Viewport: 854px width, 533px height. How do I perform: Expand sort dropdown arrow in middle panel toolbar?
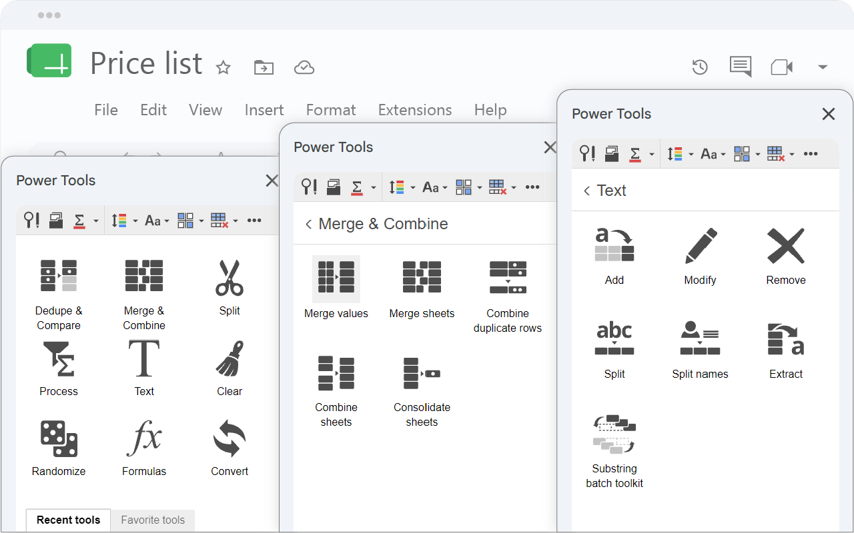tap(413, 188)
